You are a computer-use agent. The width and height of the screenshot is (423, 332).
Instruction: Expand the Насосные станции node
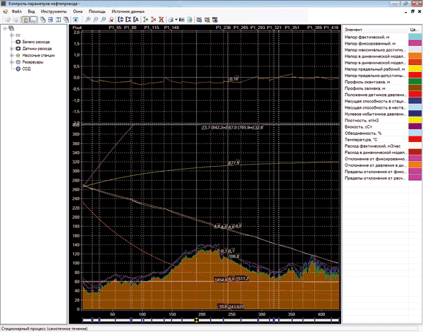[11, 55]
